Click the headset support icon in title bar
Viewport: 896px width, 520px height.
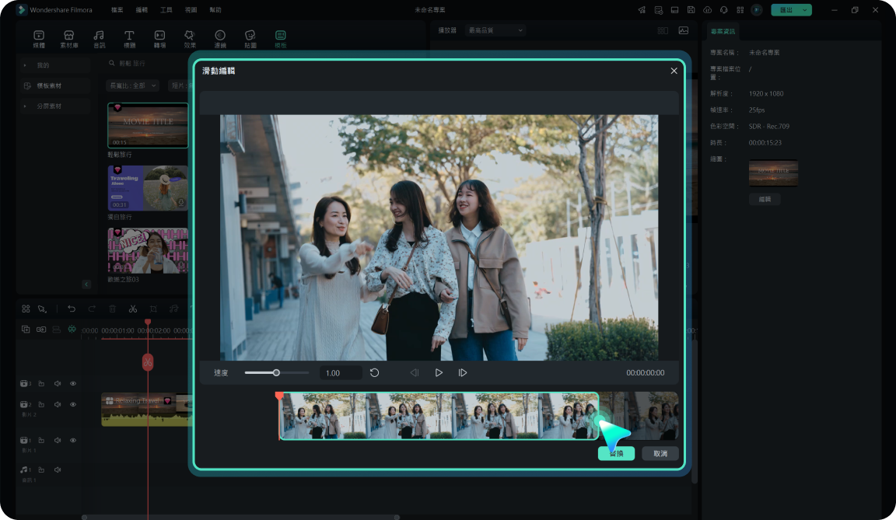(724, 9)
